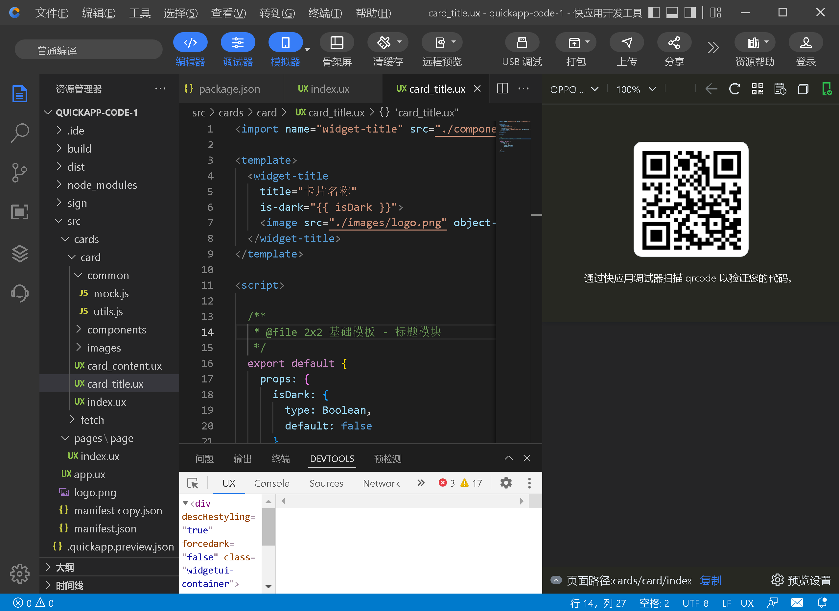The width and height of the screenshot is (839, 611).
Task: Click the 普通编译 compile mode field
Action: tap(88, 50)
